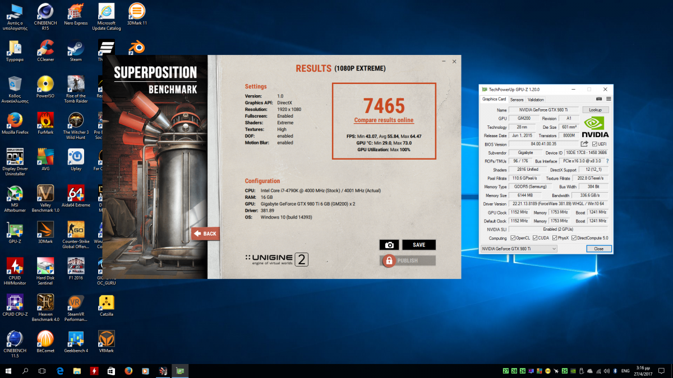Open the Microsoft Update Catalog desktop shortcut
The image size is (673, 378).
click(107, 17)
